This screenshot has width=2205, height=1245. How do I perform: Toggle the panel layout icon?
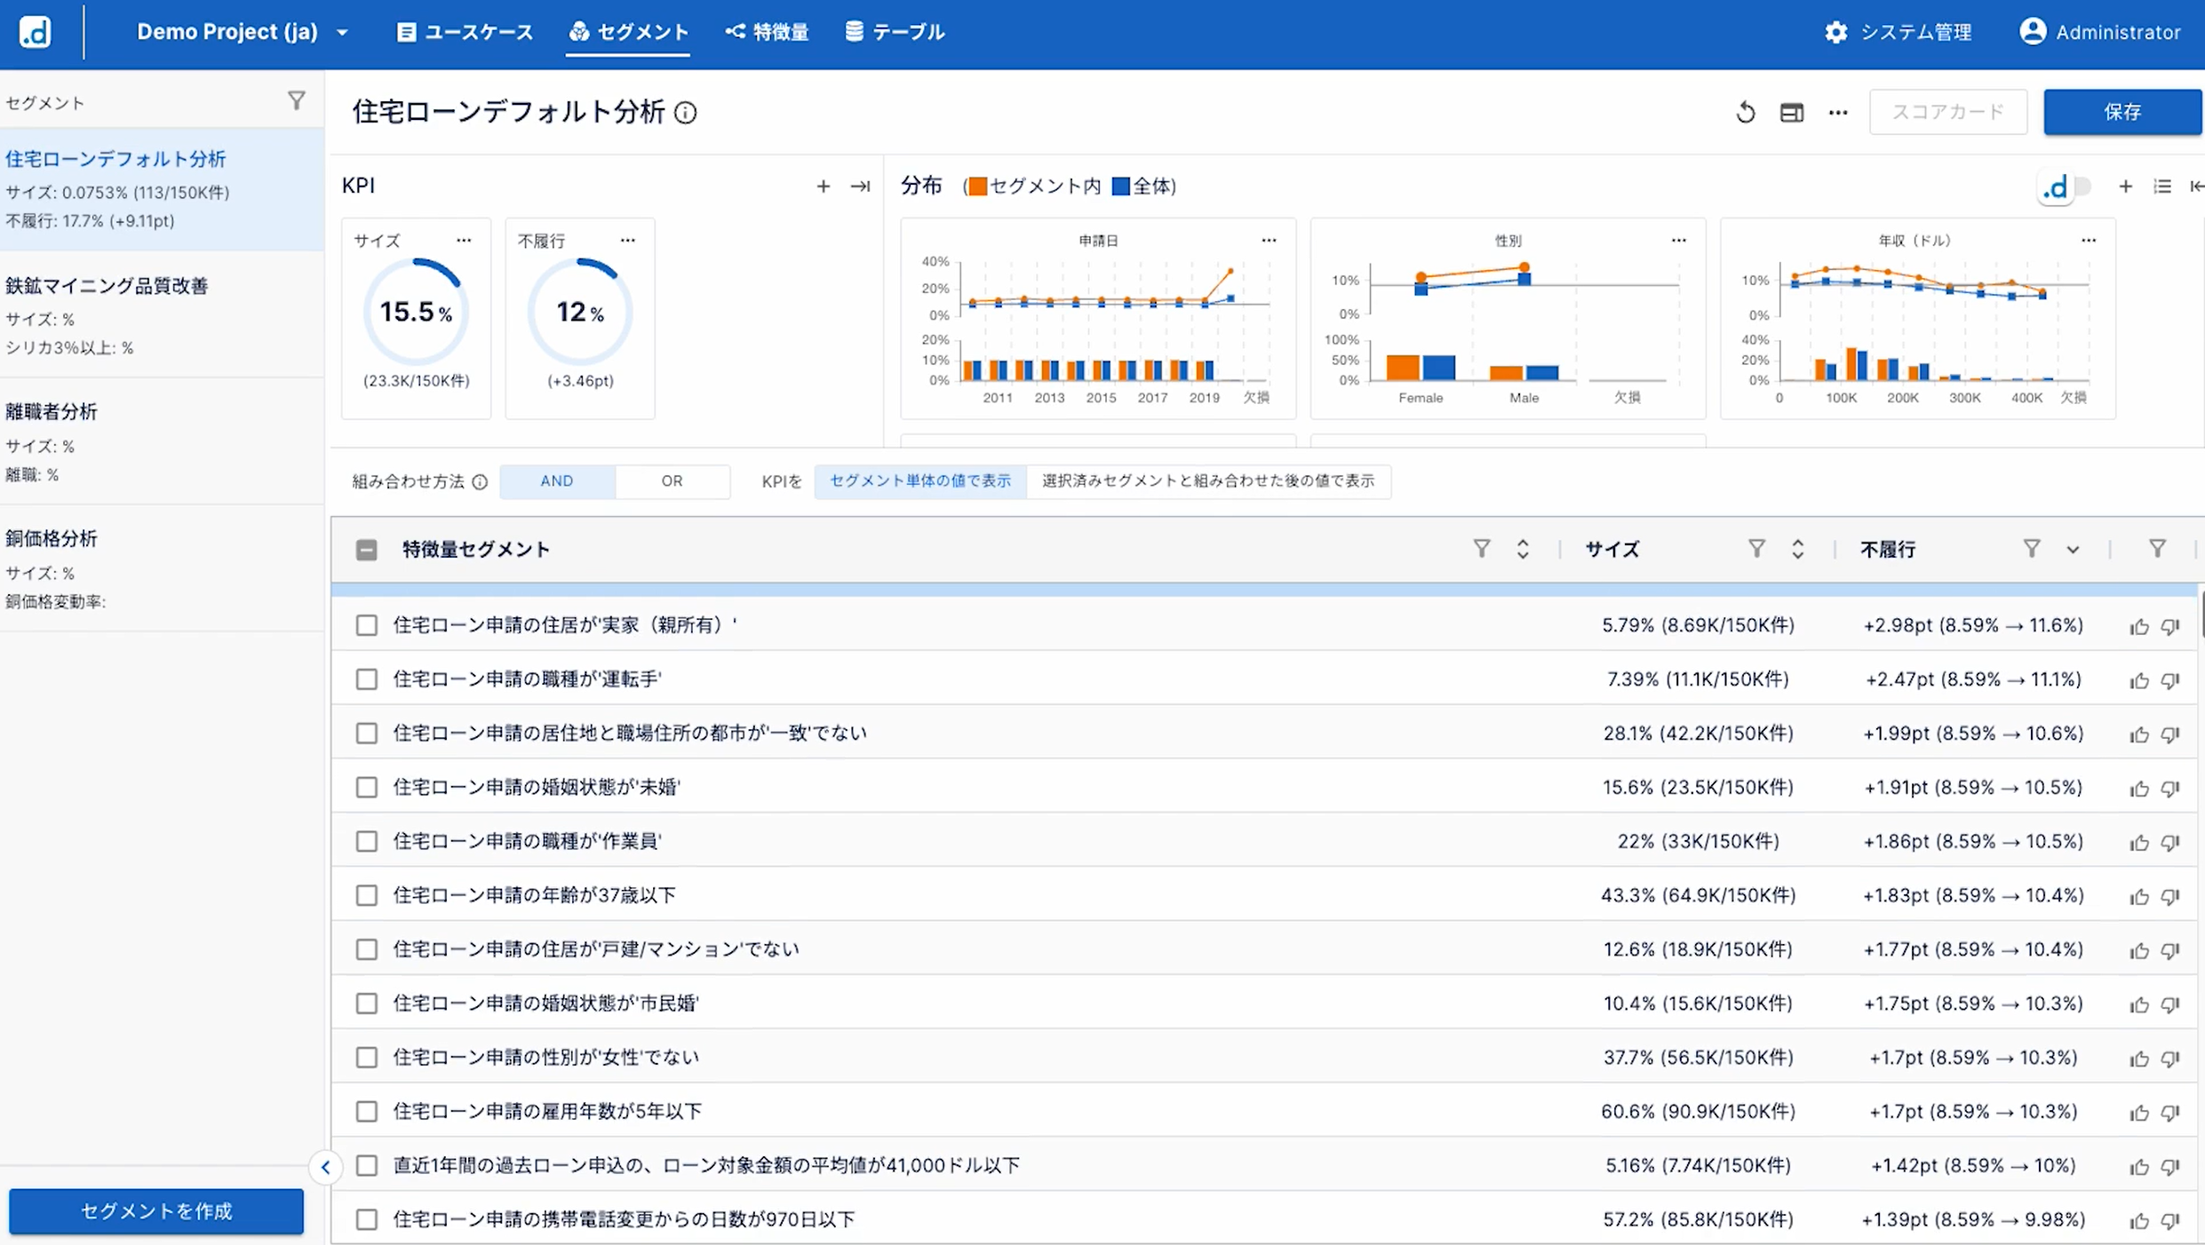point(1792,113)
